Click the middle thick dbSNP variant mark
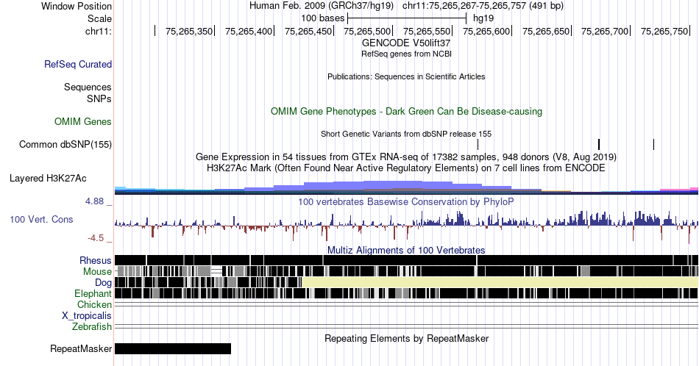699x366 pixels. point(599,144)
